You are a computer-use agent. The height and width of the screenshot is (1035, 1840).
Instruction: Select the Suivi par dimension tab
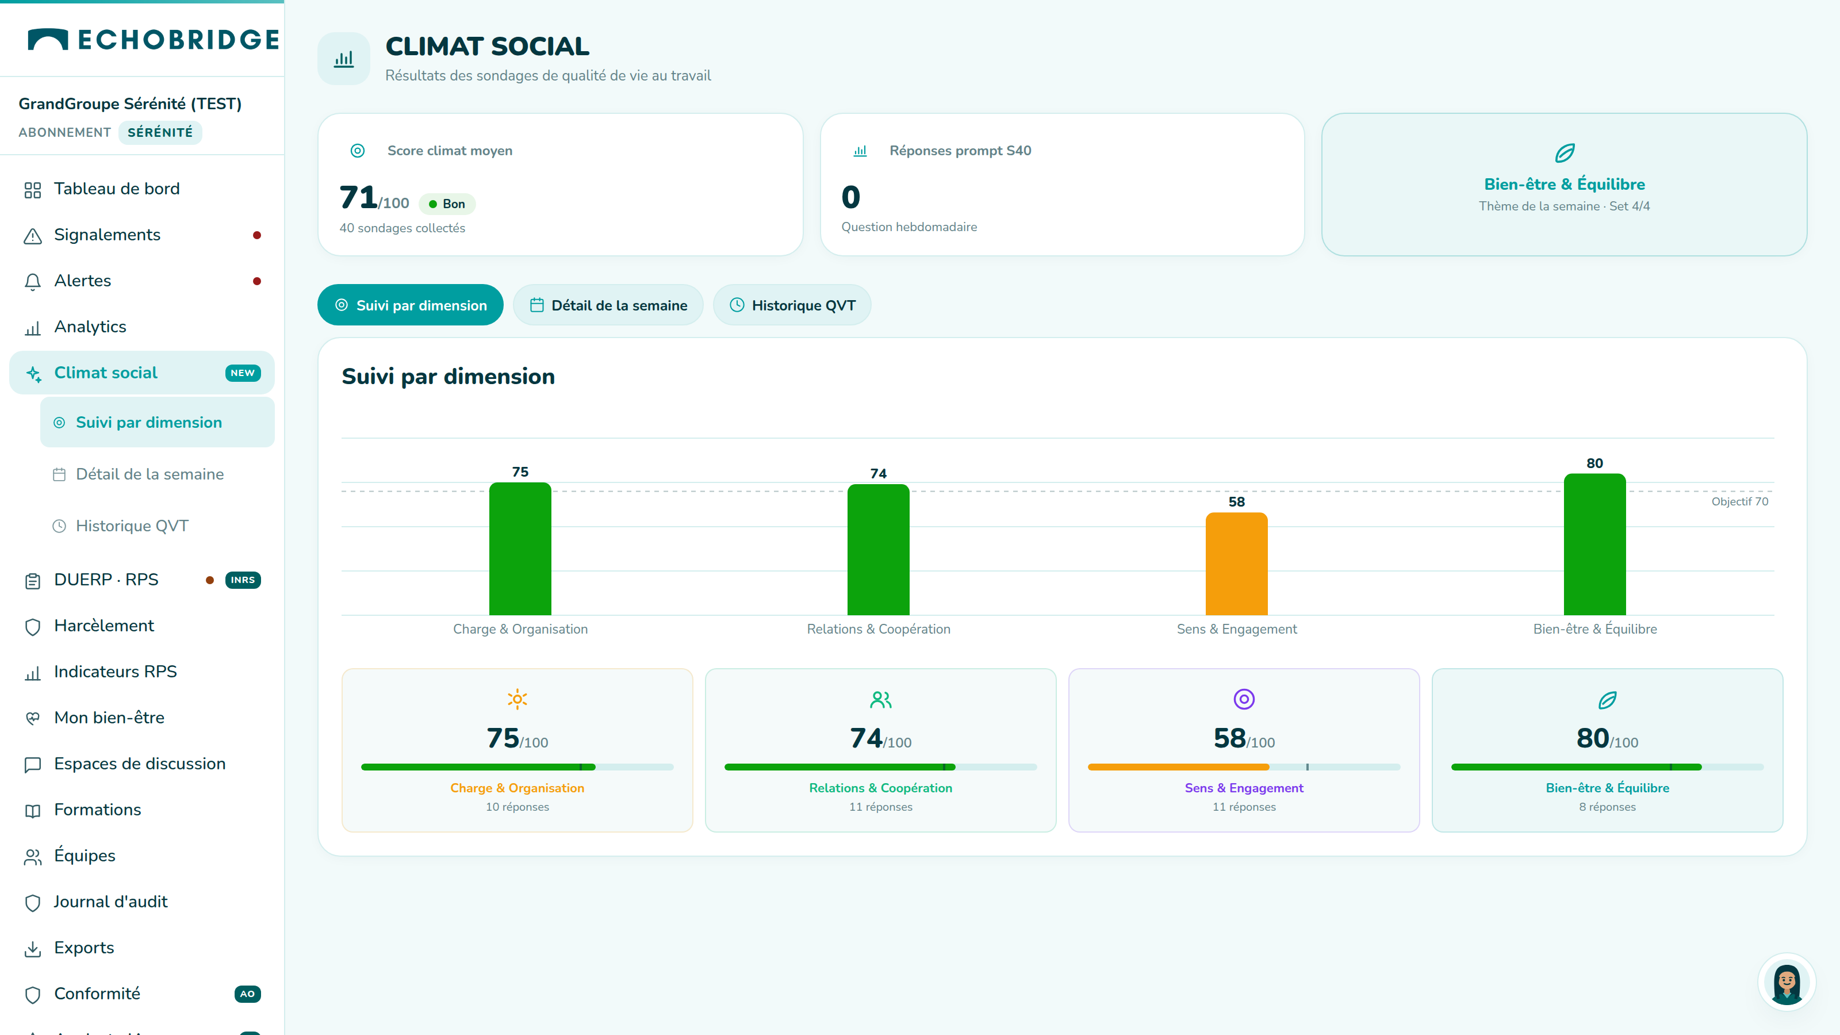click(410, 305)
